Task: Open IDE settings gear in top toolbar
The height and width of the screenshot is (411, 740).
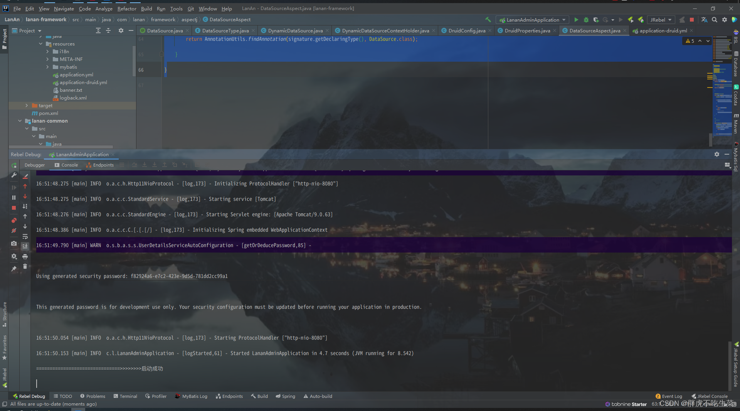Action: (725, 20)
